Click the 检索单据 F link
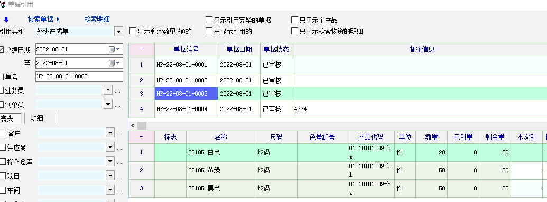 point(44,20)
